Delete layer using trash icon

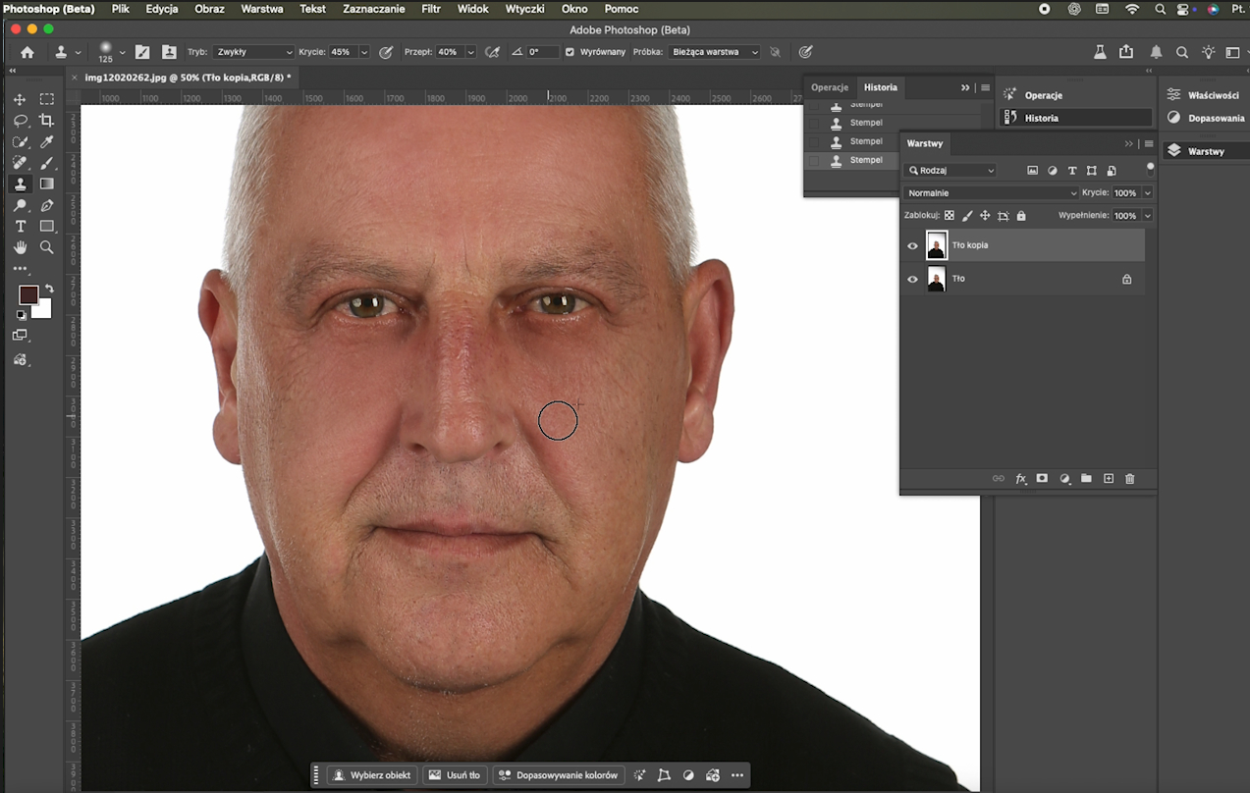(1129, 479)
